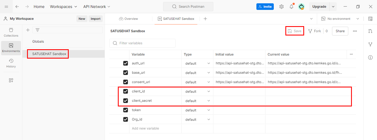Toggle the client_id variable checkbox
Screen dimensions: 377x140
click(x=126, y=91)
